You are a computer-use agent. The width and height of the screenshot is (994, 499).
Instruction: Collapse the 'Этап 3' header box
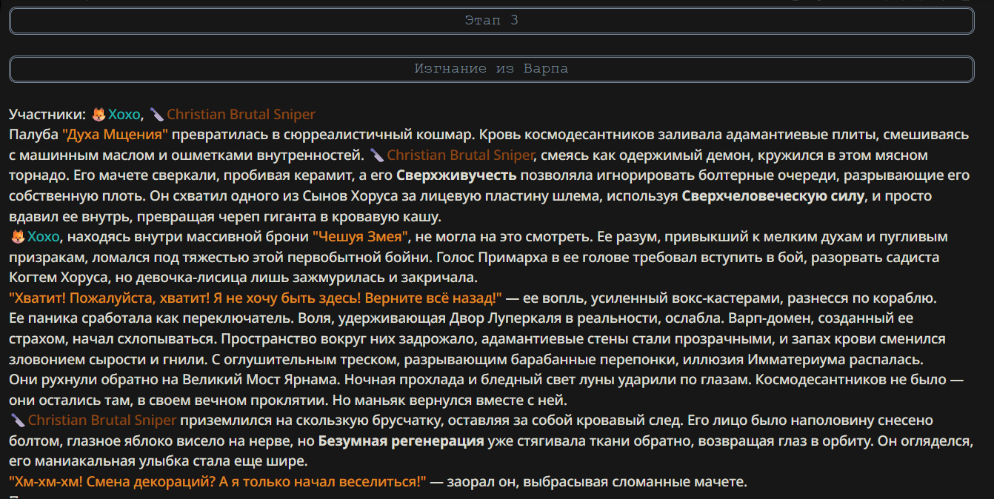[x=491, y=21]
